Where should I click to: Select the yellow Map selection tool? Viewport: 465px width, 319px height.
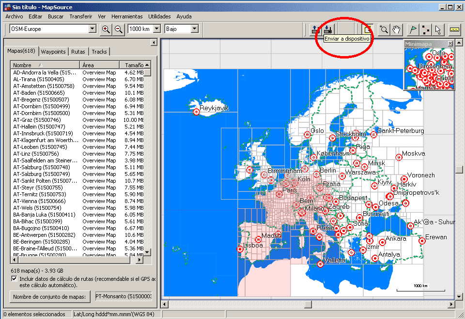pos(368,29)
